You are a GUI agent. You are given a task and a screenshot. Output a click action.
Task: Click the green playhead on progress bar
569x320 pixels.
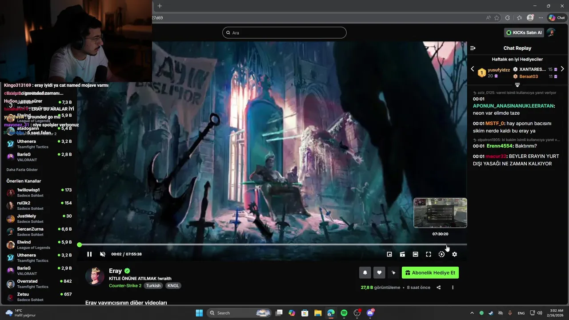[79, 244]
